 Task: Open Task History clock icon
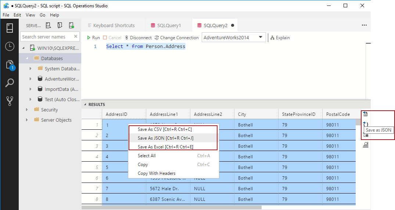10,47
